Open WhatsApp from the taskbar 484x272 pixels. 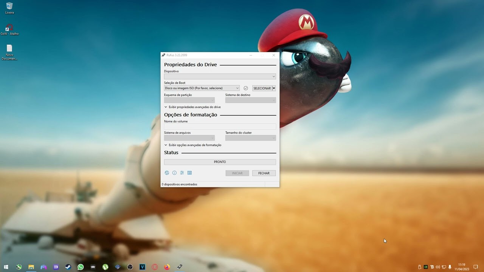pyautogui.click(x=81, y=267)
